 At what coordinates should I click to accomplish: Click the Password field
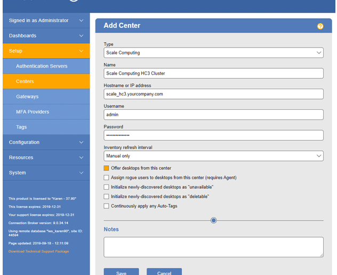(213, 135)
